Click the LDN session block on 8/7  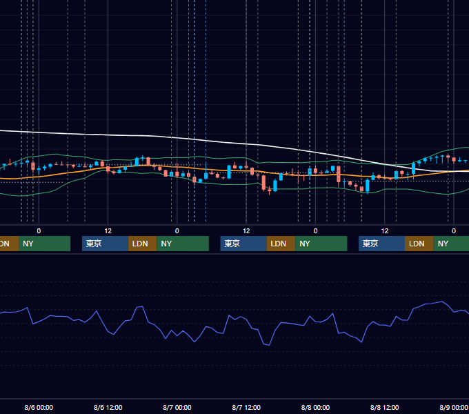(281, 244)
